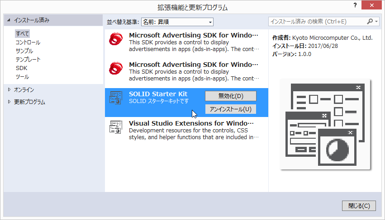Select コントロール category

coord(28,42)
